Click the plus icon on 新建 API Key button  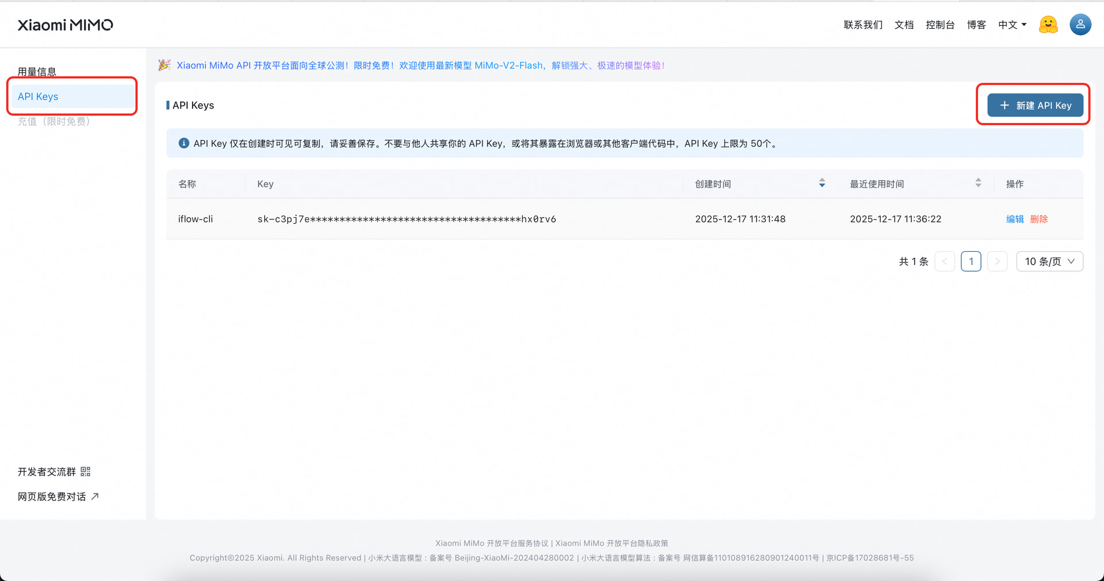pyautogui.click(x=1004, y=105)
